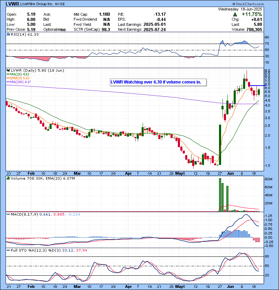Screen dimensions: 279x290
Task: Click the Wednesday 18-Jun-2025 date
Action: coord(240,9)
